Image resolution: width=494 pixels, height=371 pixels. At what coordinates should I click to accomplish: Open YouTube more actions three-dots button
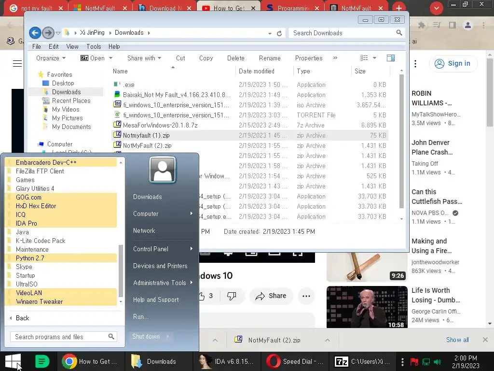[x=306, y=296]
